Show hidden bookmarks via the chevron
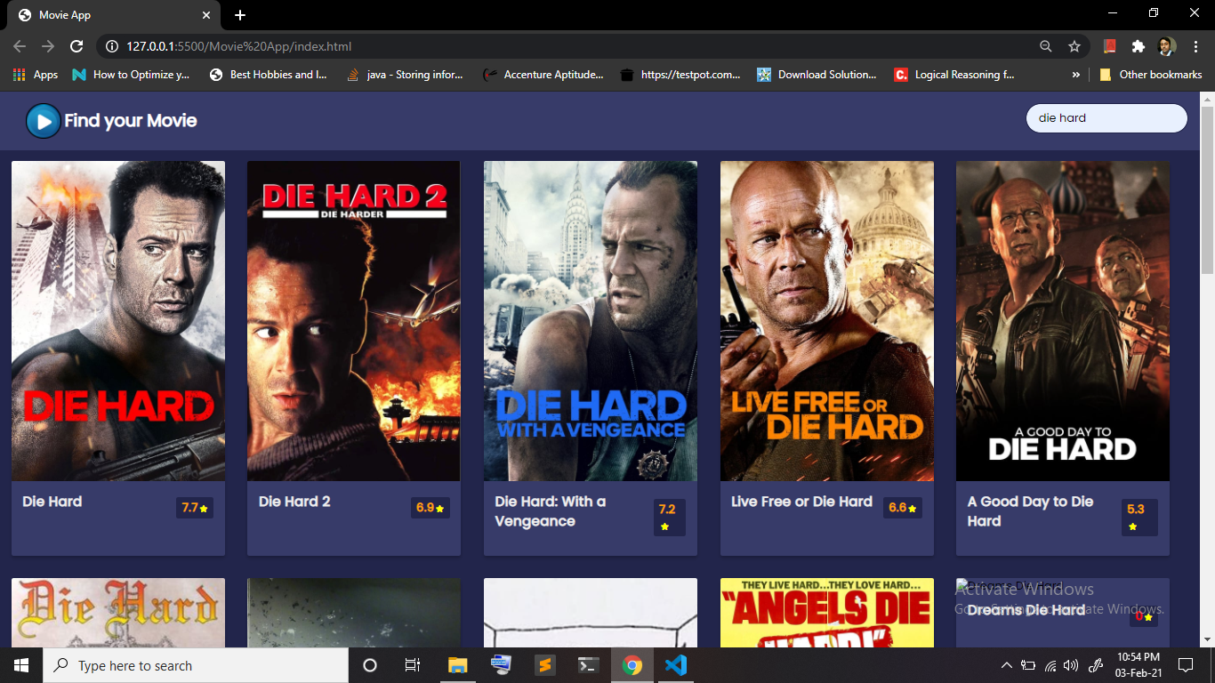 (1076, 75)
